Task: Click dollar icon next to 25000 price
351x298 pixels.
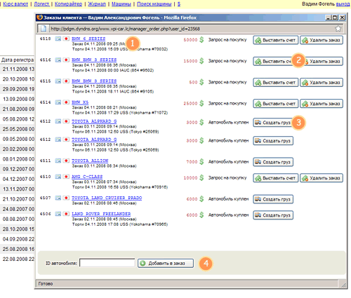Action: coord(201,103)
